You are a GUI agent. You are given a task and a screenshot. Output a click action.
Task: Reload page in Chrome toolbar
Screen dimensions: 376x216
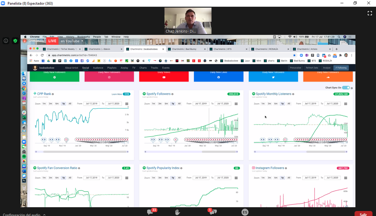[42, 55]
